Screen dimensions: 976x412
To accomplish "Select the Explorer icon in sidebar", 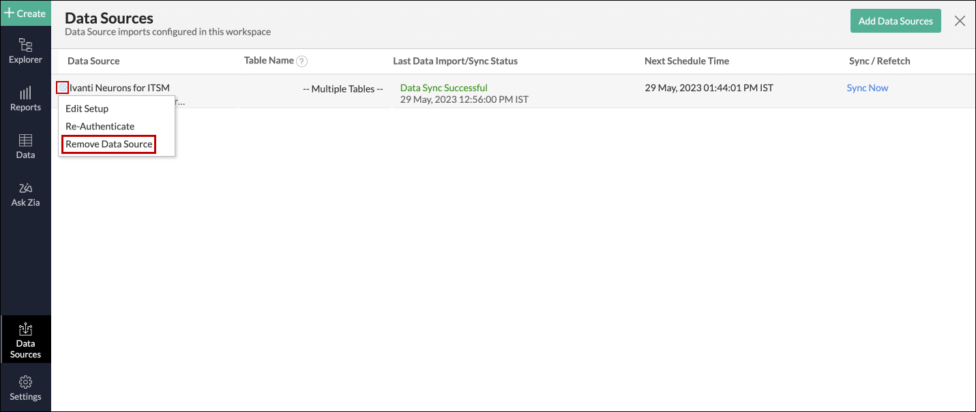I will [25, 51].
